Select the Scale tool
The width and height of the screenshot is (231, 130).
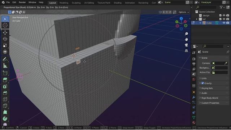[5, 45]
